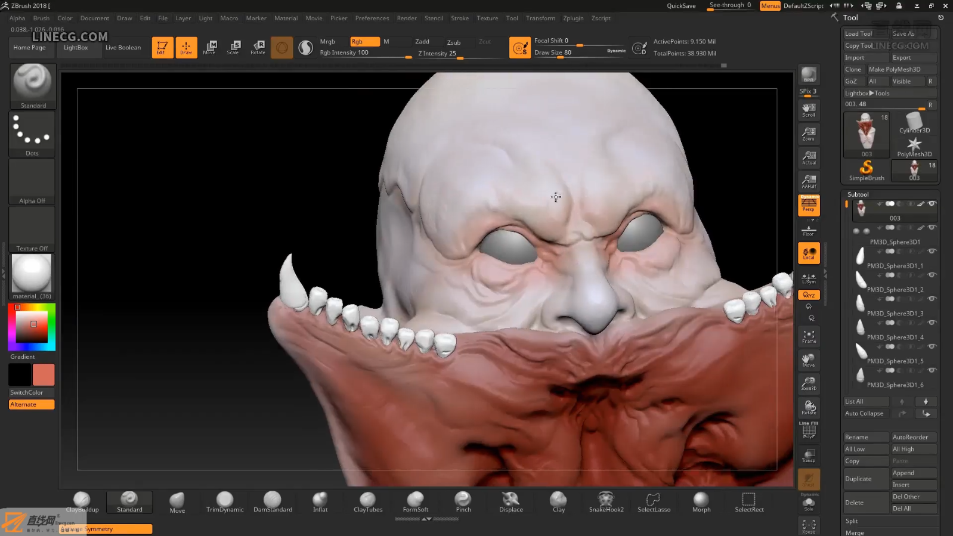The height and width of the screenshot is (536, 953).
Task: Select the Pinch brush
Action: coord(463,502)
